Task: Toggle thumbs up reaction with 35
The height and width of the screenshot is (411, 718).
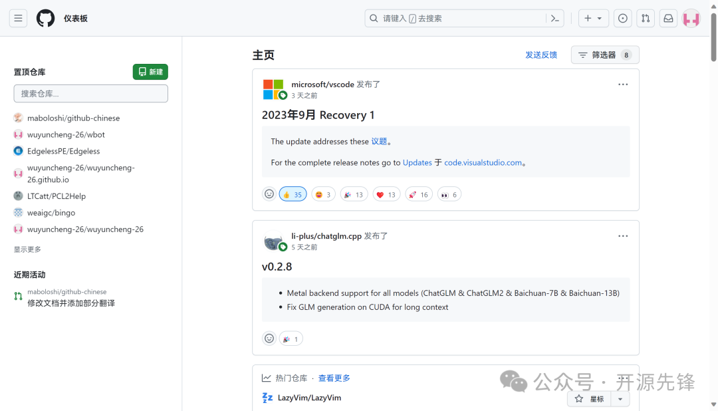Action: click(x=293, y=195)
